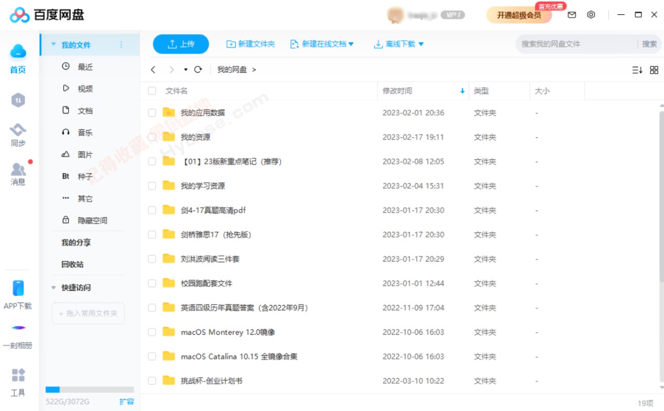The image size is (664, 411).
Task: Click the 搜索 search button
Action: (x=649, y=44)
